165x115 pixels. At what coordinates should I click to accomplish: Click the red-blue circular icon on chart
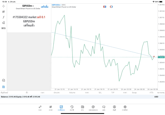[111, 7]
